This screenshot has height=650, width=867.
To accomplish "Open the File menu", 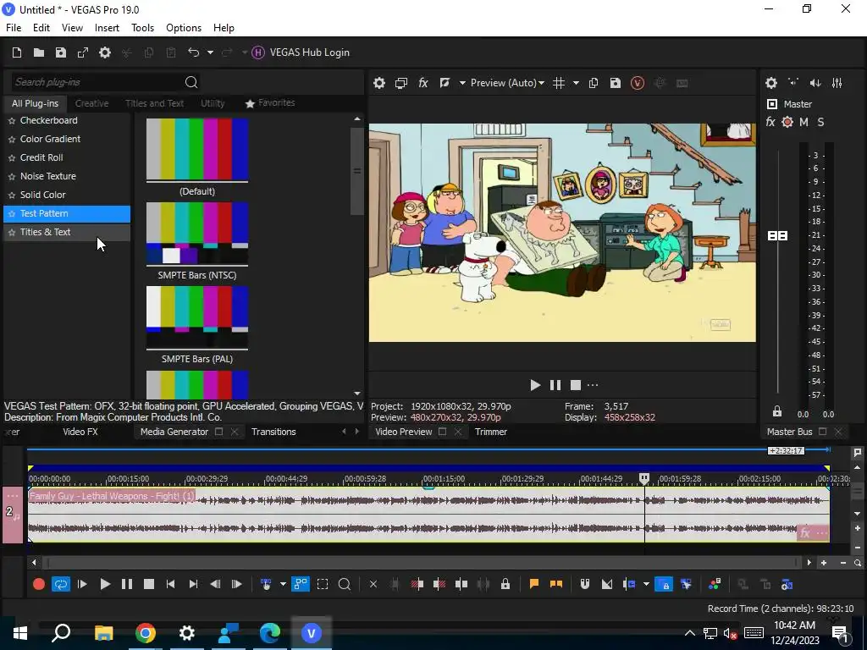I will pyautogui.click(x=14, y=28).
